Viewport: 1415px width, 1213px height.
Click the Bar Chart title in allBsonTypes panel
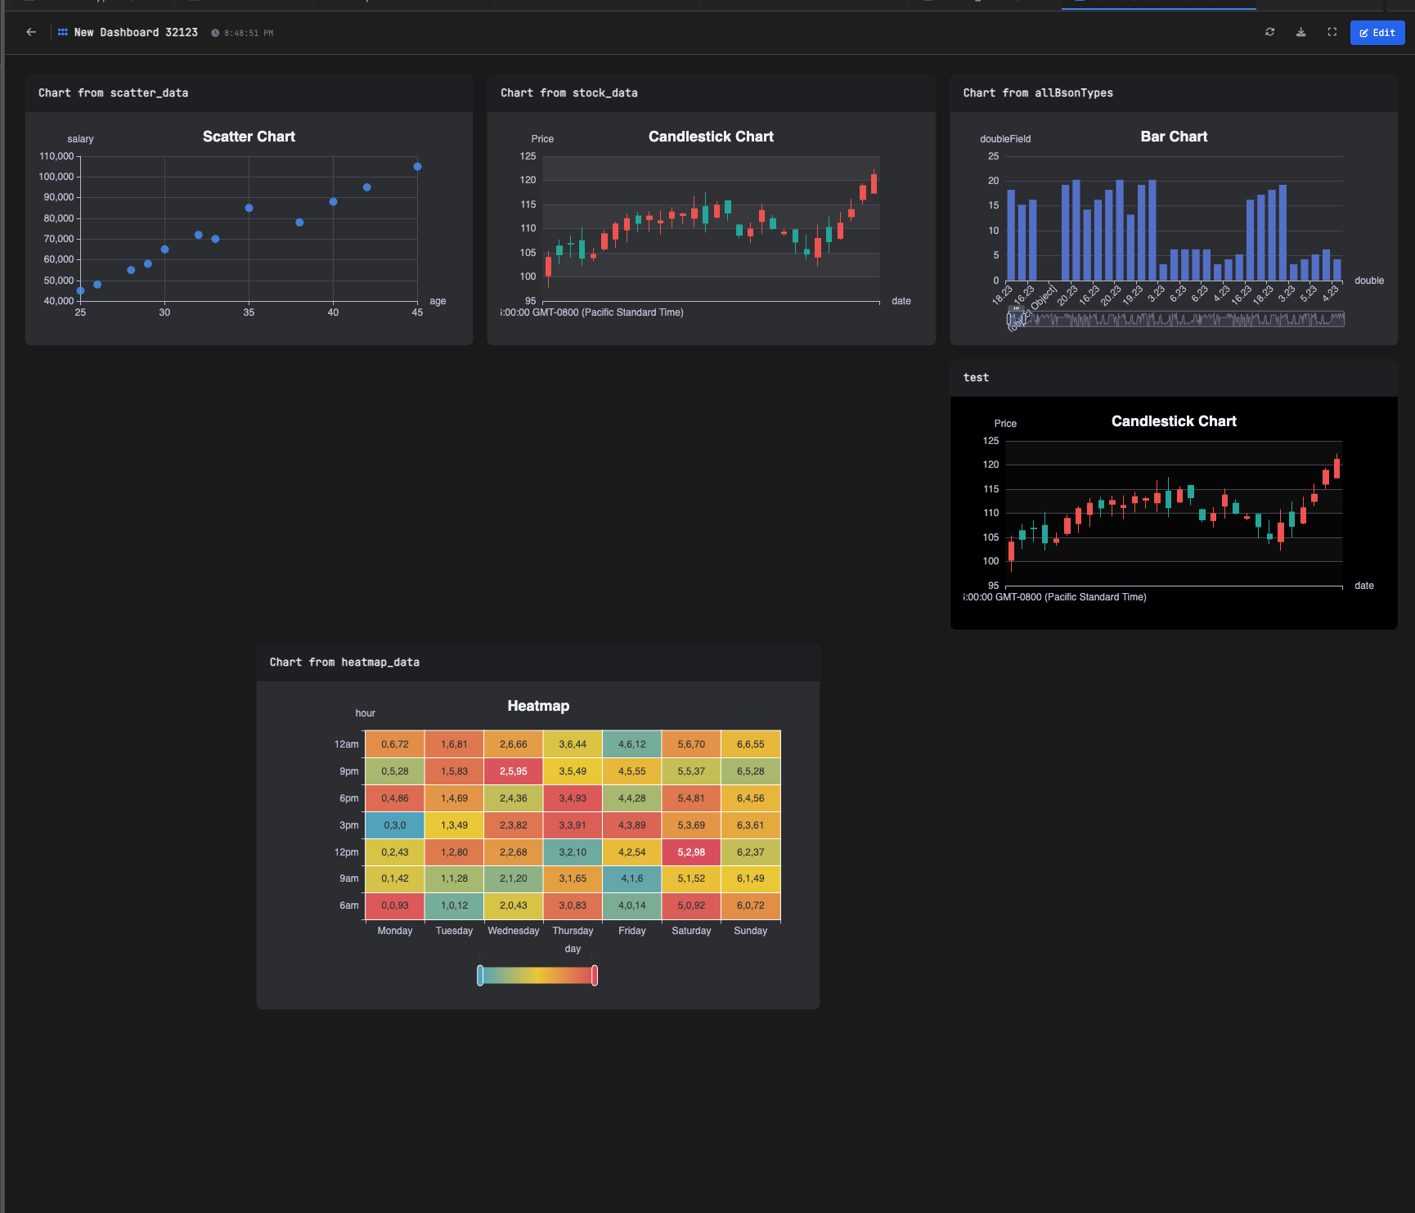(1174, 136)
